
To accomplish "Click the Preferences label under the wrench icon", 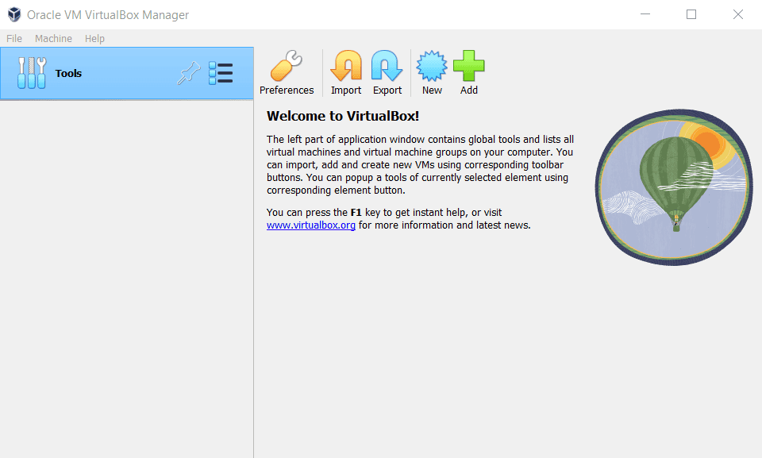I will pyautogui.click(x=287, y=90).
